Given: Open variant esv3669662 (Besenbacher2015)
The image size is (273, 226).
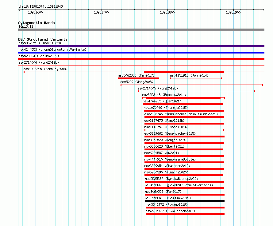Looking at the screenshot, I should coord(170,133).
